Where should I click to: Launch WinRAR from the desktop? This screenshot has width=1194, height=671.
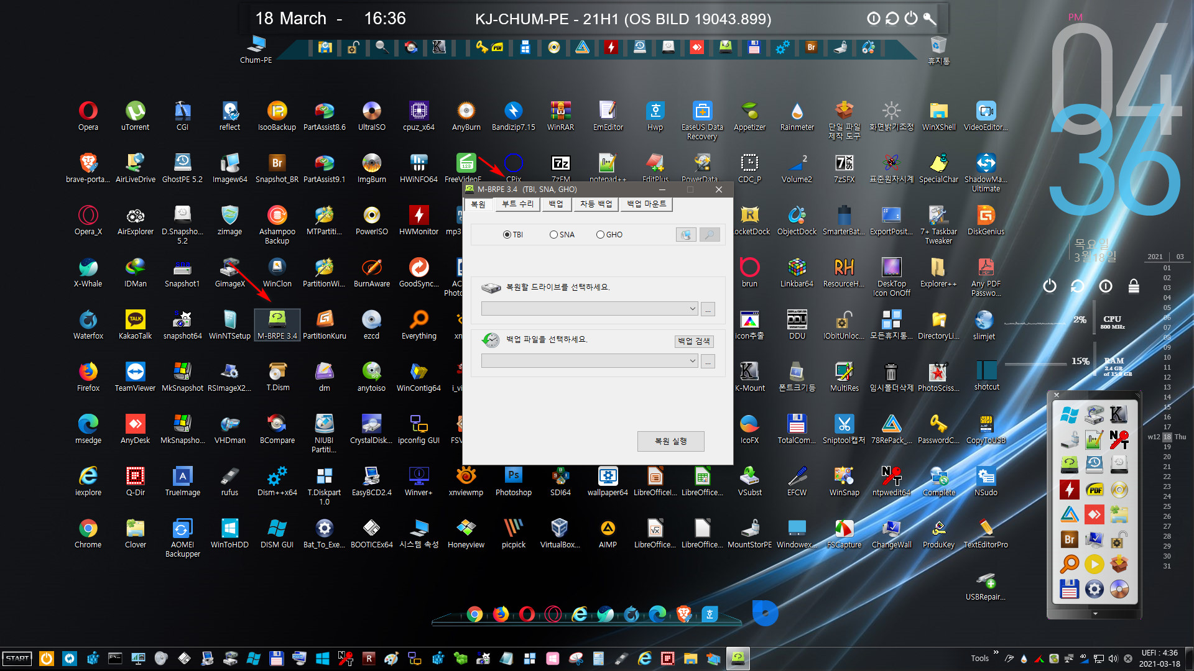point(561,116)
